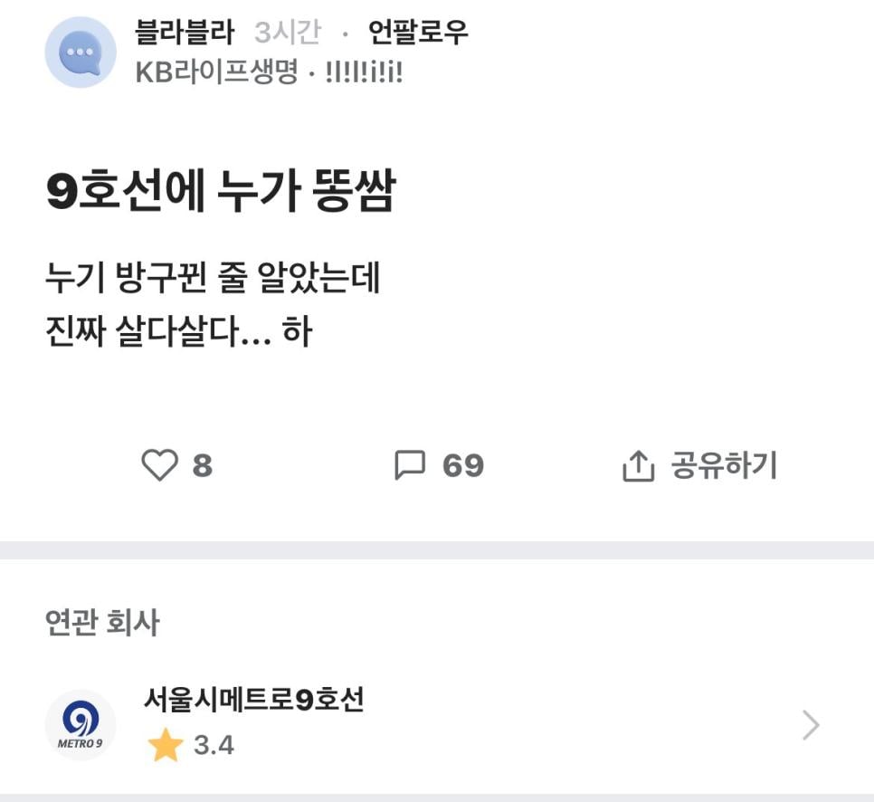Click the 3.4 company rating score
Image resolution: width=874 pixels, height=802 pixels.
(x=214, y=746)
